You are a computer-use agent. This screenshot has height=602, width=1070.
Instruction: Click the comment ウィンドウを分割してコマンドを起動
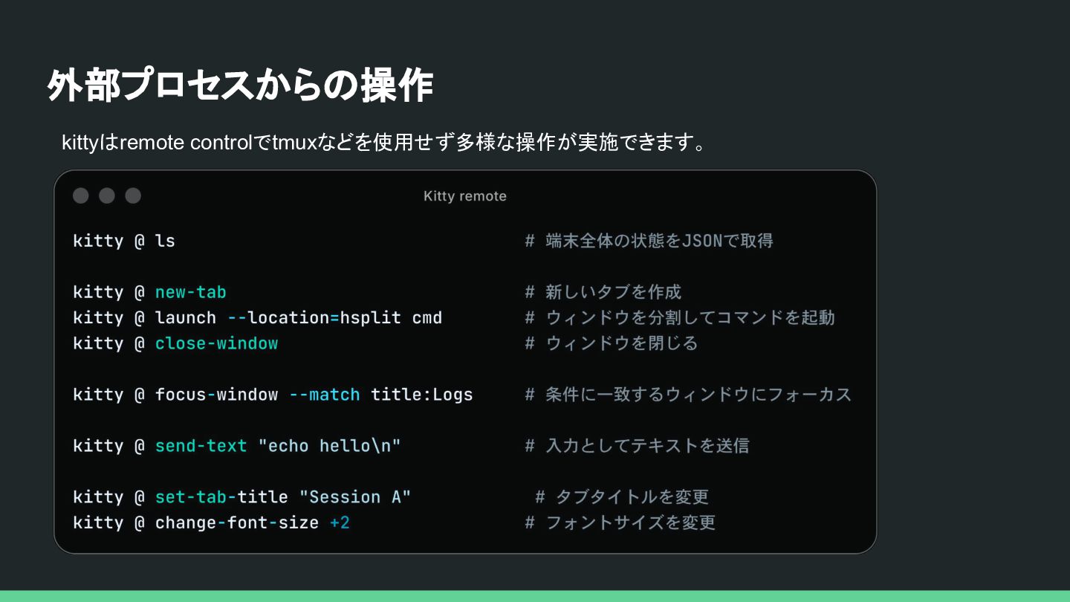(x=680, y=318)
